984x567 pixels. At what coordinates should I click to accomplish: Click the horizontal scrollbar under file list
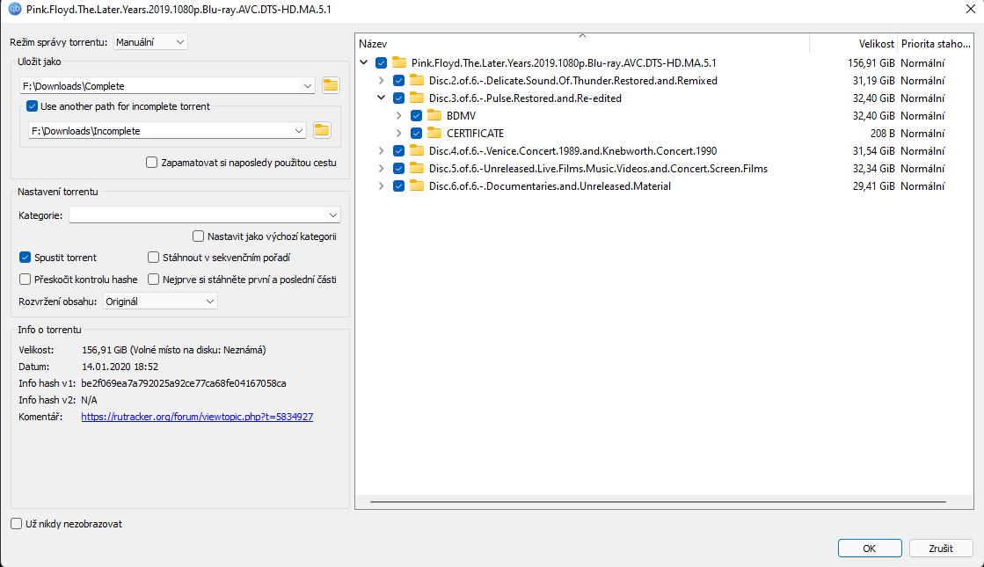point(658,502)
